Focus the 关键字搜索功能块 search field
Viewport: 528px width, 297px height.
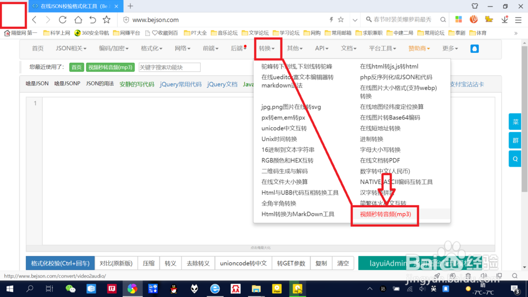click(x=169, y=68)
